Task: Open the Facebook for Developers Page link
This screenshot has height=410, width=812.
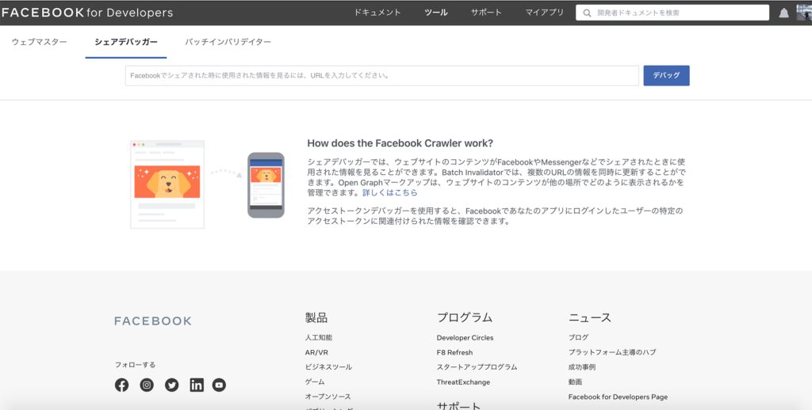Action: 618,397
